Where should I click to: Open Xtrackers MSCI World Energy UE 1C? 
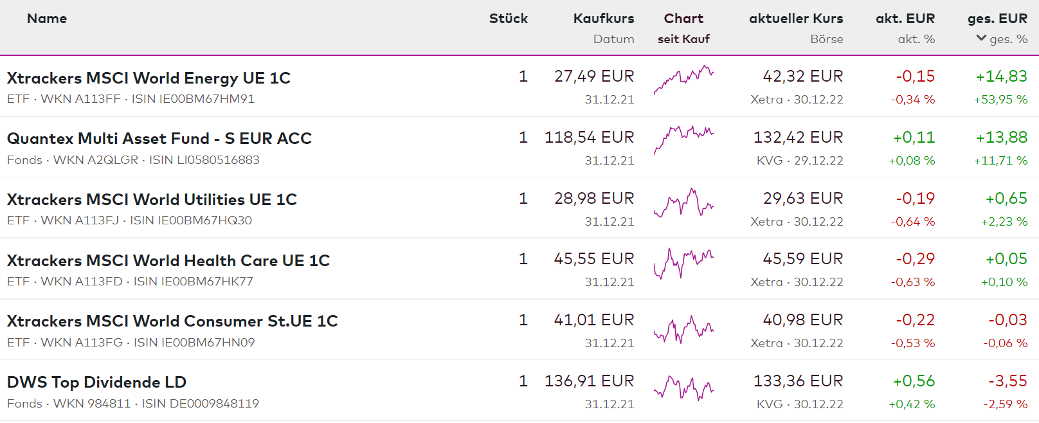149,78
